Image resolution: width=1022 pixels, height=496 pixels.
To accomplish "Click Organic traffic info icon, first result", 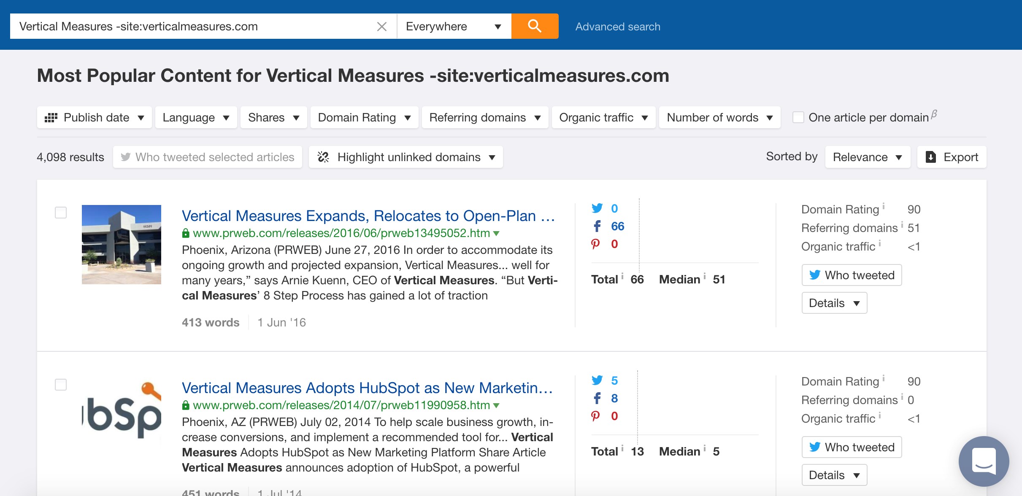I will click(880, 243).
